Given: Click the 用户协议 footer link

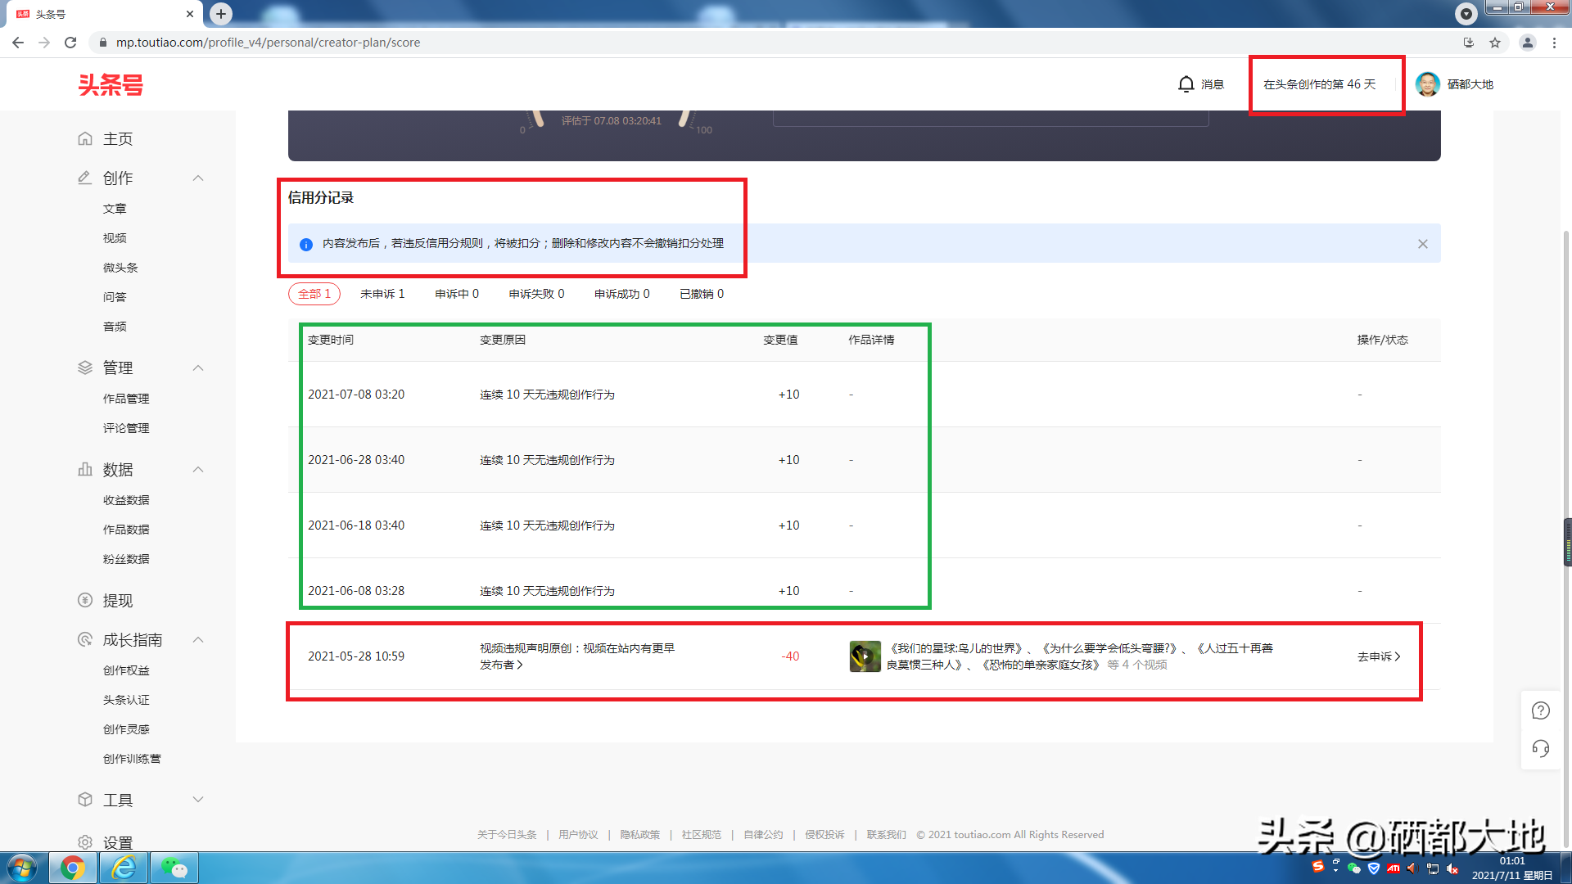Looking at the screenshot, I should (578, 835).
